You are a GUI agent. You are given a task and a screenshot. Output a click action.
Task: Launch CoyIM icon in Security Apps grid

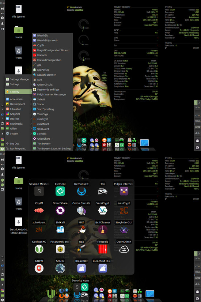coord(39,210)
